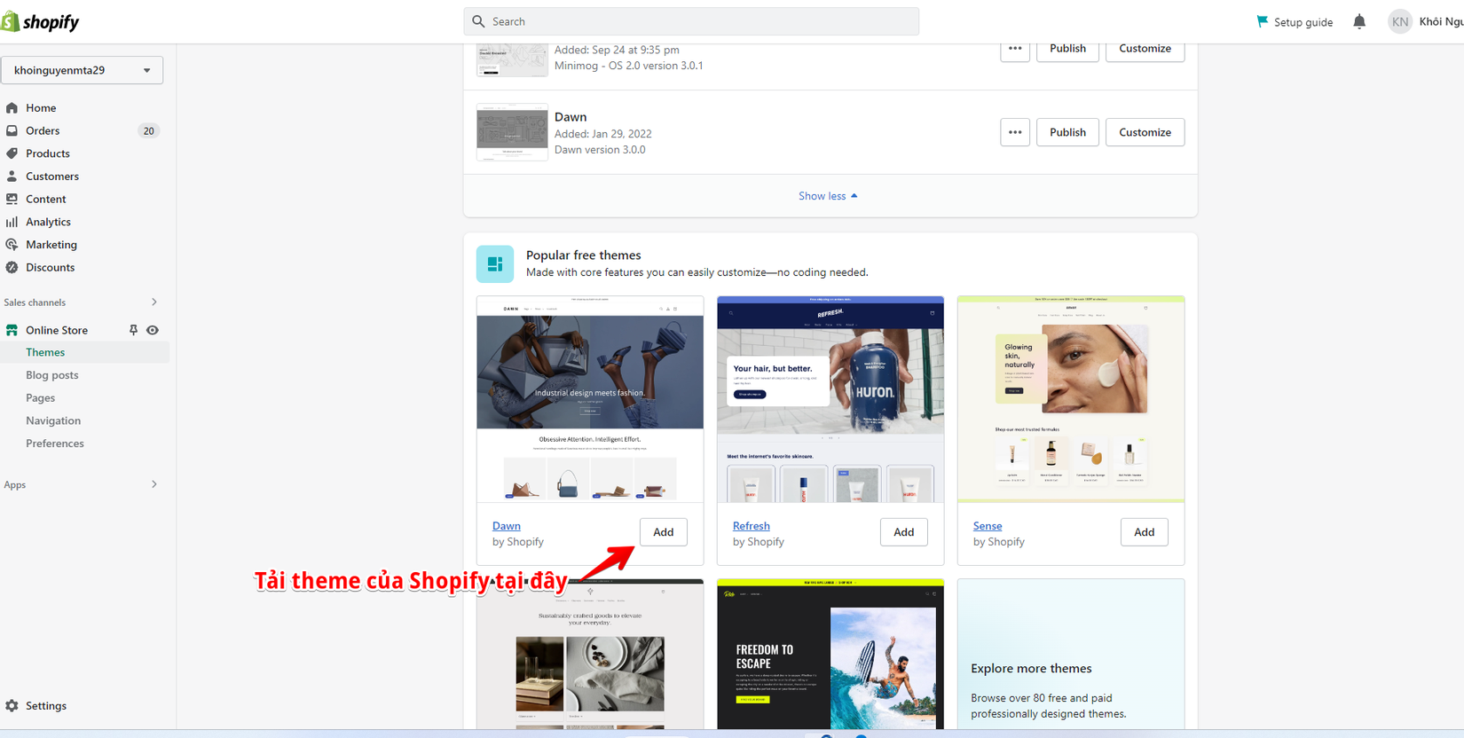This screenshot has width=1464, height=738.
Task: Click the Customers person icon
Action: 12,177
